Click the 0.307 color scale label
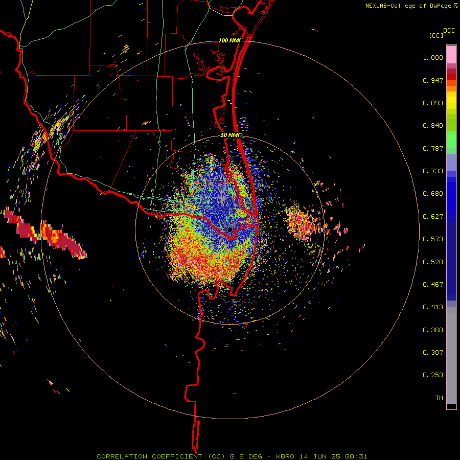The image size is (460, 460). click(x=433, y=353)
